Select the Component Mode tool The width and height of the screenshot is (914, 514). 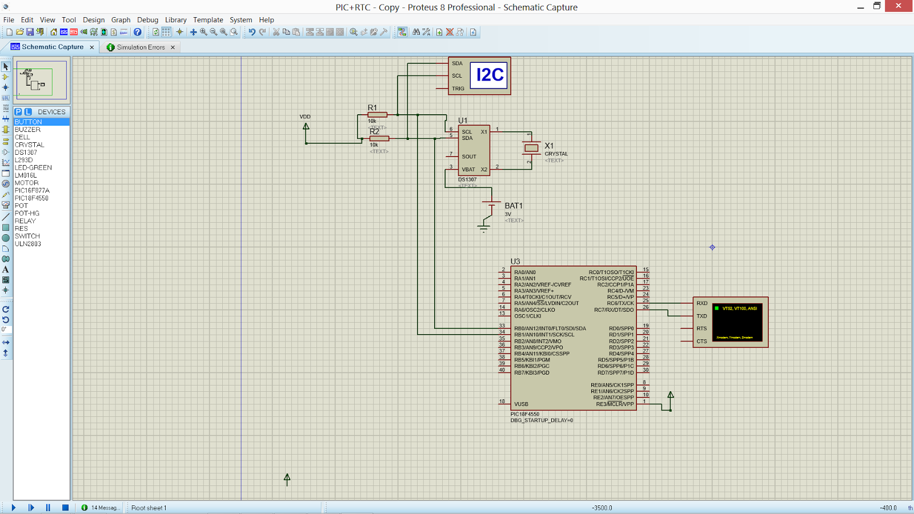(6, 77)
